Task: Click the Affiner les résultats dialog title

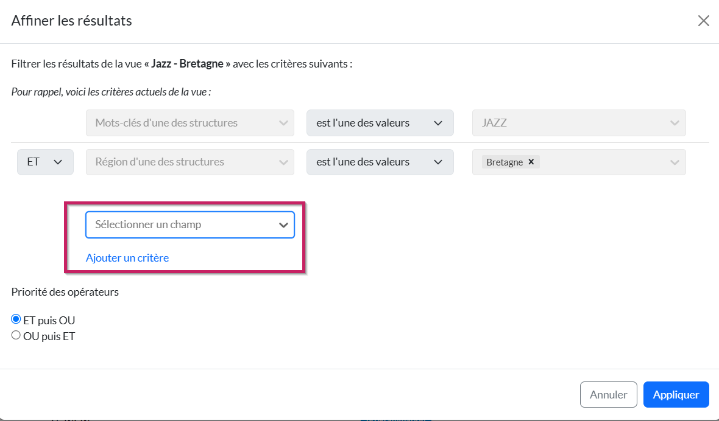Action: [72, 21]
